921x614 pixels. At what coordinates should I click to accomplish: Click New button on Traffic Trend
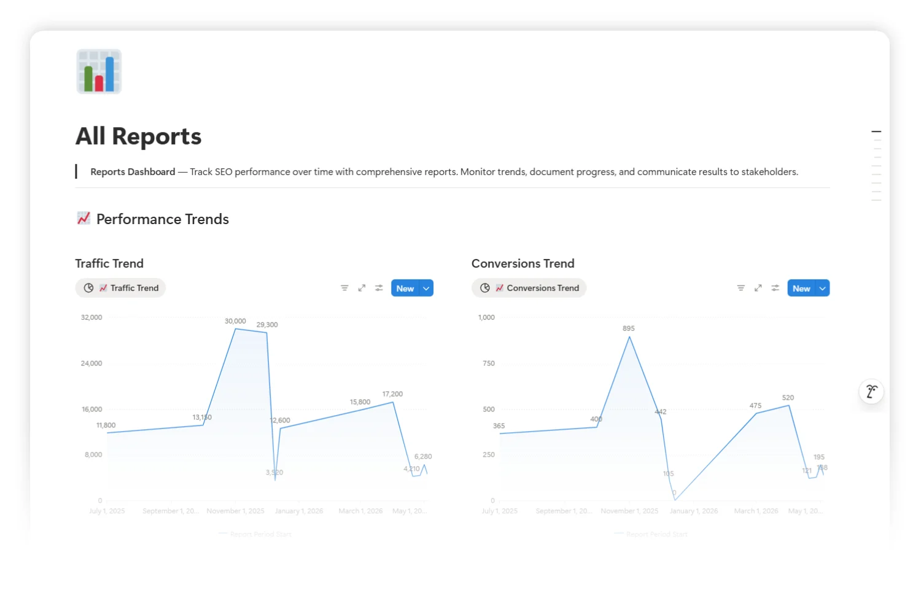[x=405, y=288]
